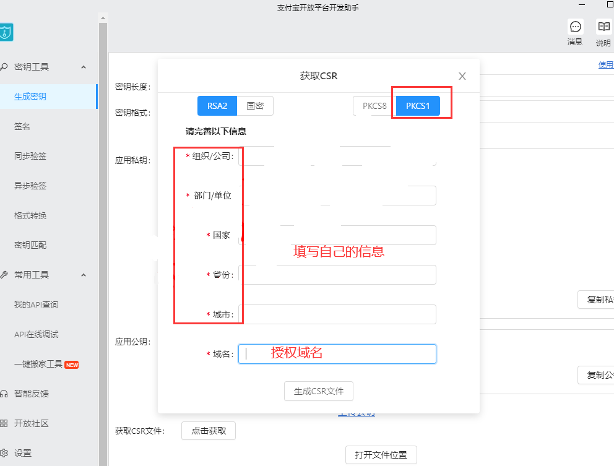This screenshot has height=466, width=614.
Task: Select the RSA2 algorithm option
Action: tap(217, 106)
